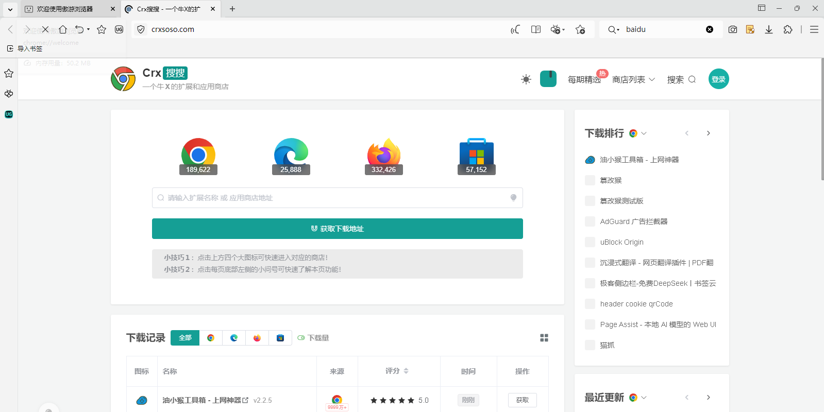
Task: Click the browser screenshot camera icon
Action: click(732, 29)
